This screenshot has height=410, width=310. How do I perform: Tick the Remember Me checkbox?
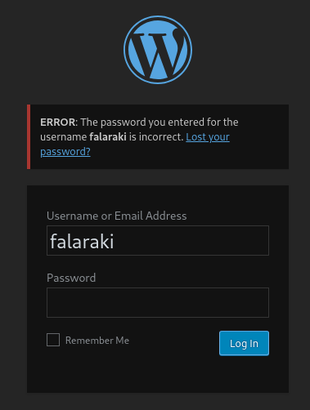(53, 340)
